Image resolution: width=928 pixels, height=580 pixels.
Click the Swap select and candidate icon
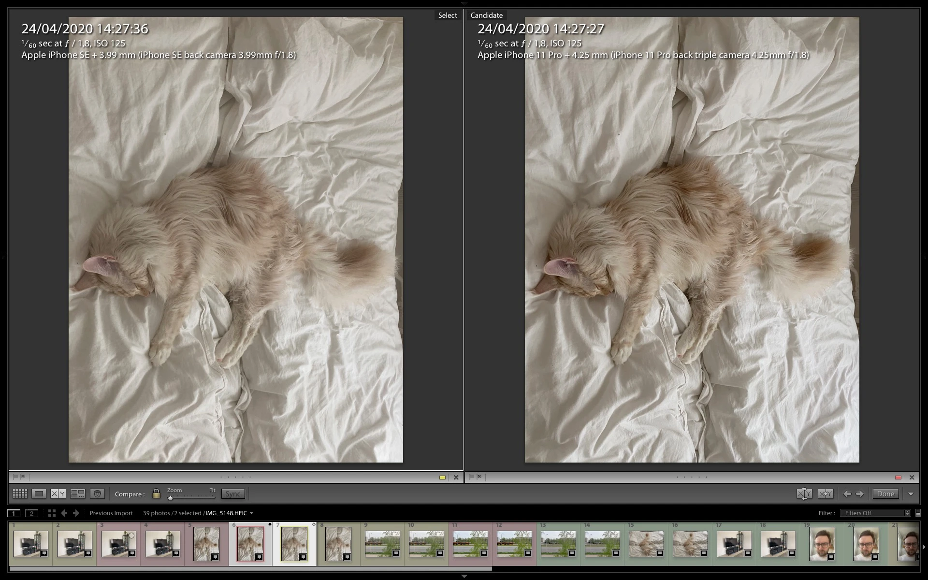(x=804, y=493)
